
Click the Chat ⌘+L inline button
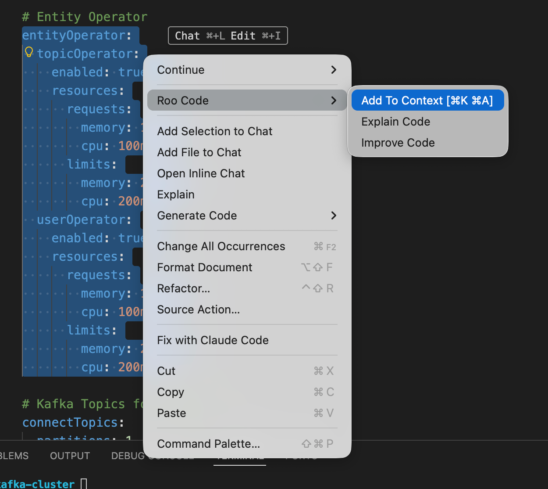tap(199, 36)
